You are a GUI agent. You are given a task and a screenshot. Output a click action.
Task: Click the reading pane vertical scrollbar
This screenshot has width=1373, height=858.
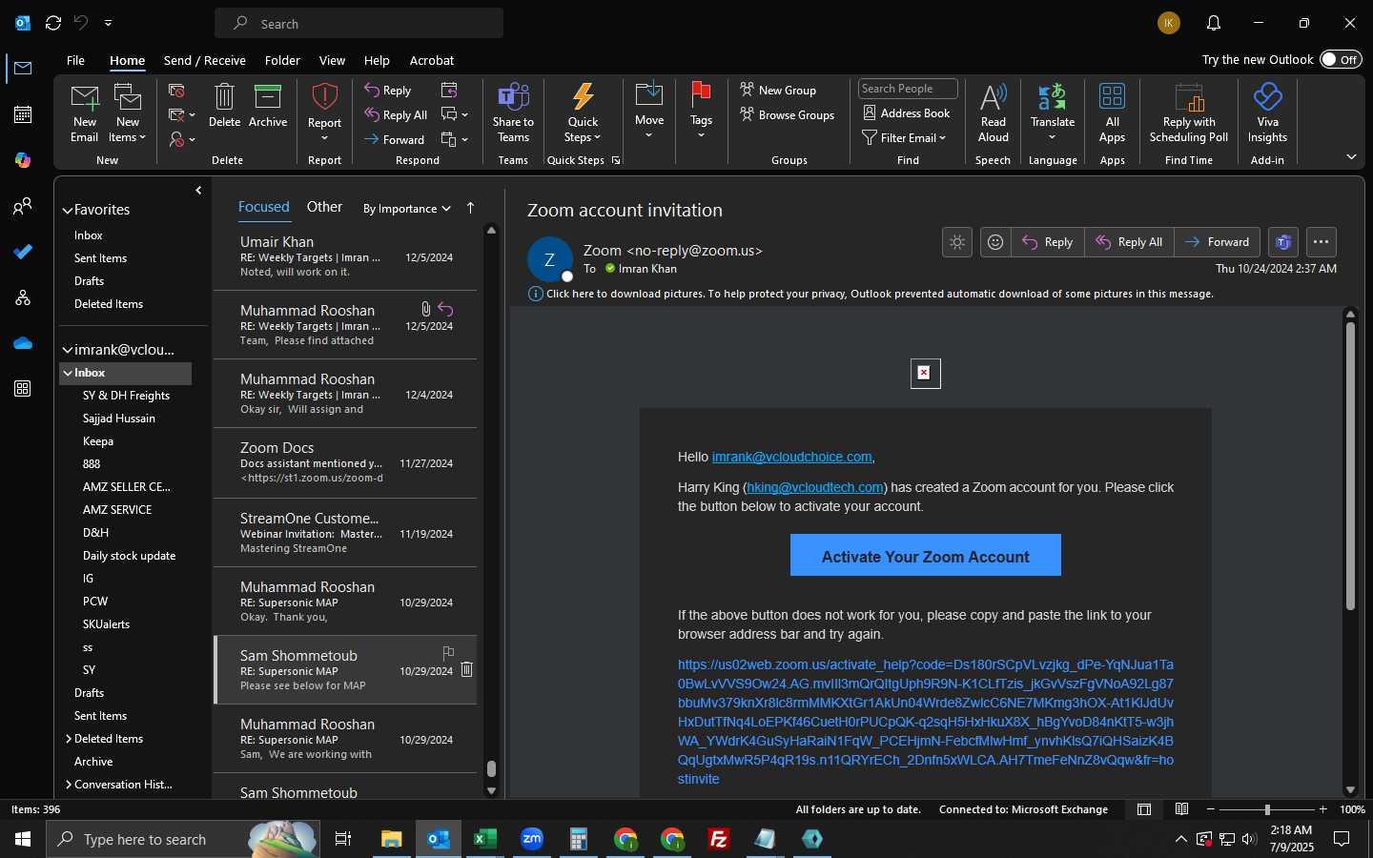[1350, 467]
